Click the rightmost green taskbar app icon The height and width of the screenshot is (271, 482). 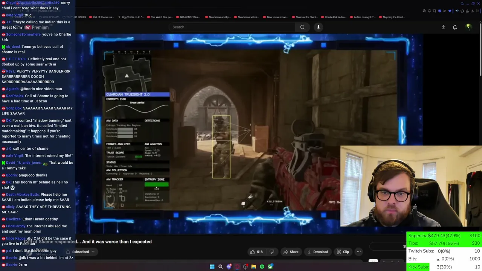coord(270,266)
